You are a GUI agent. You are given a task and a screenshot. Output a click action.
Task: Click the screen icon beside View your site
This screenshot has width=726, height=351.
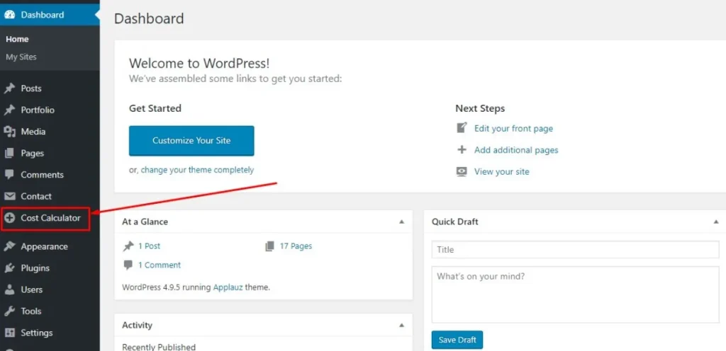tap(462, 171)
